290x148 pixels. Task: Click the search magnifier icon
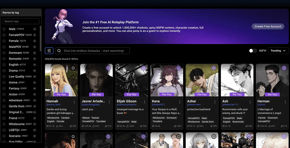(x=59, y=51)
